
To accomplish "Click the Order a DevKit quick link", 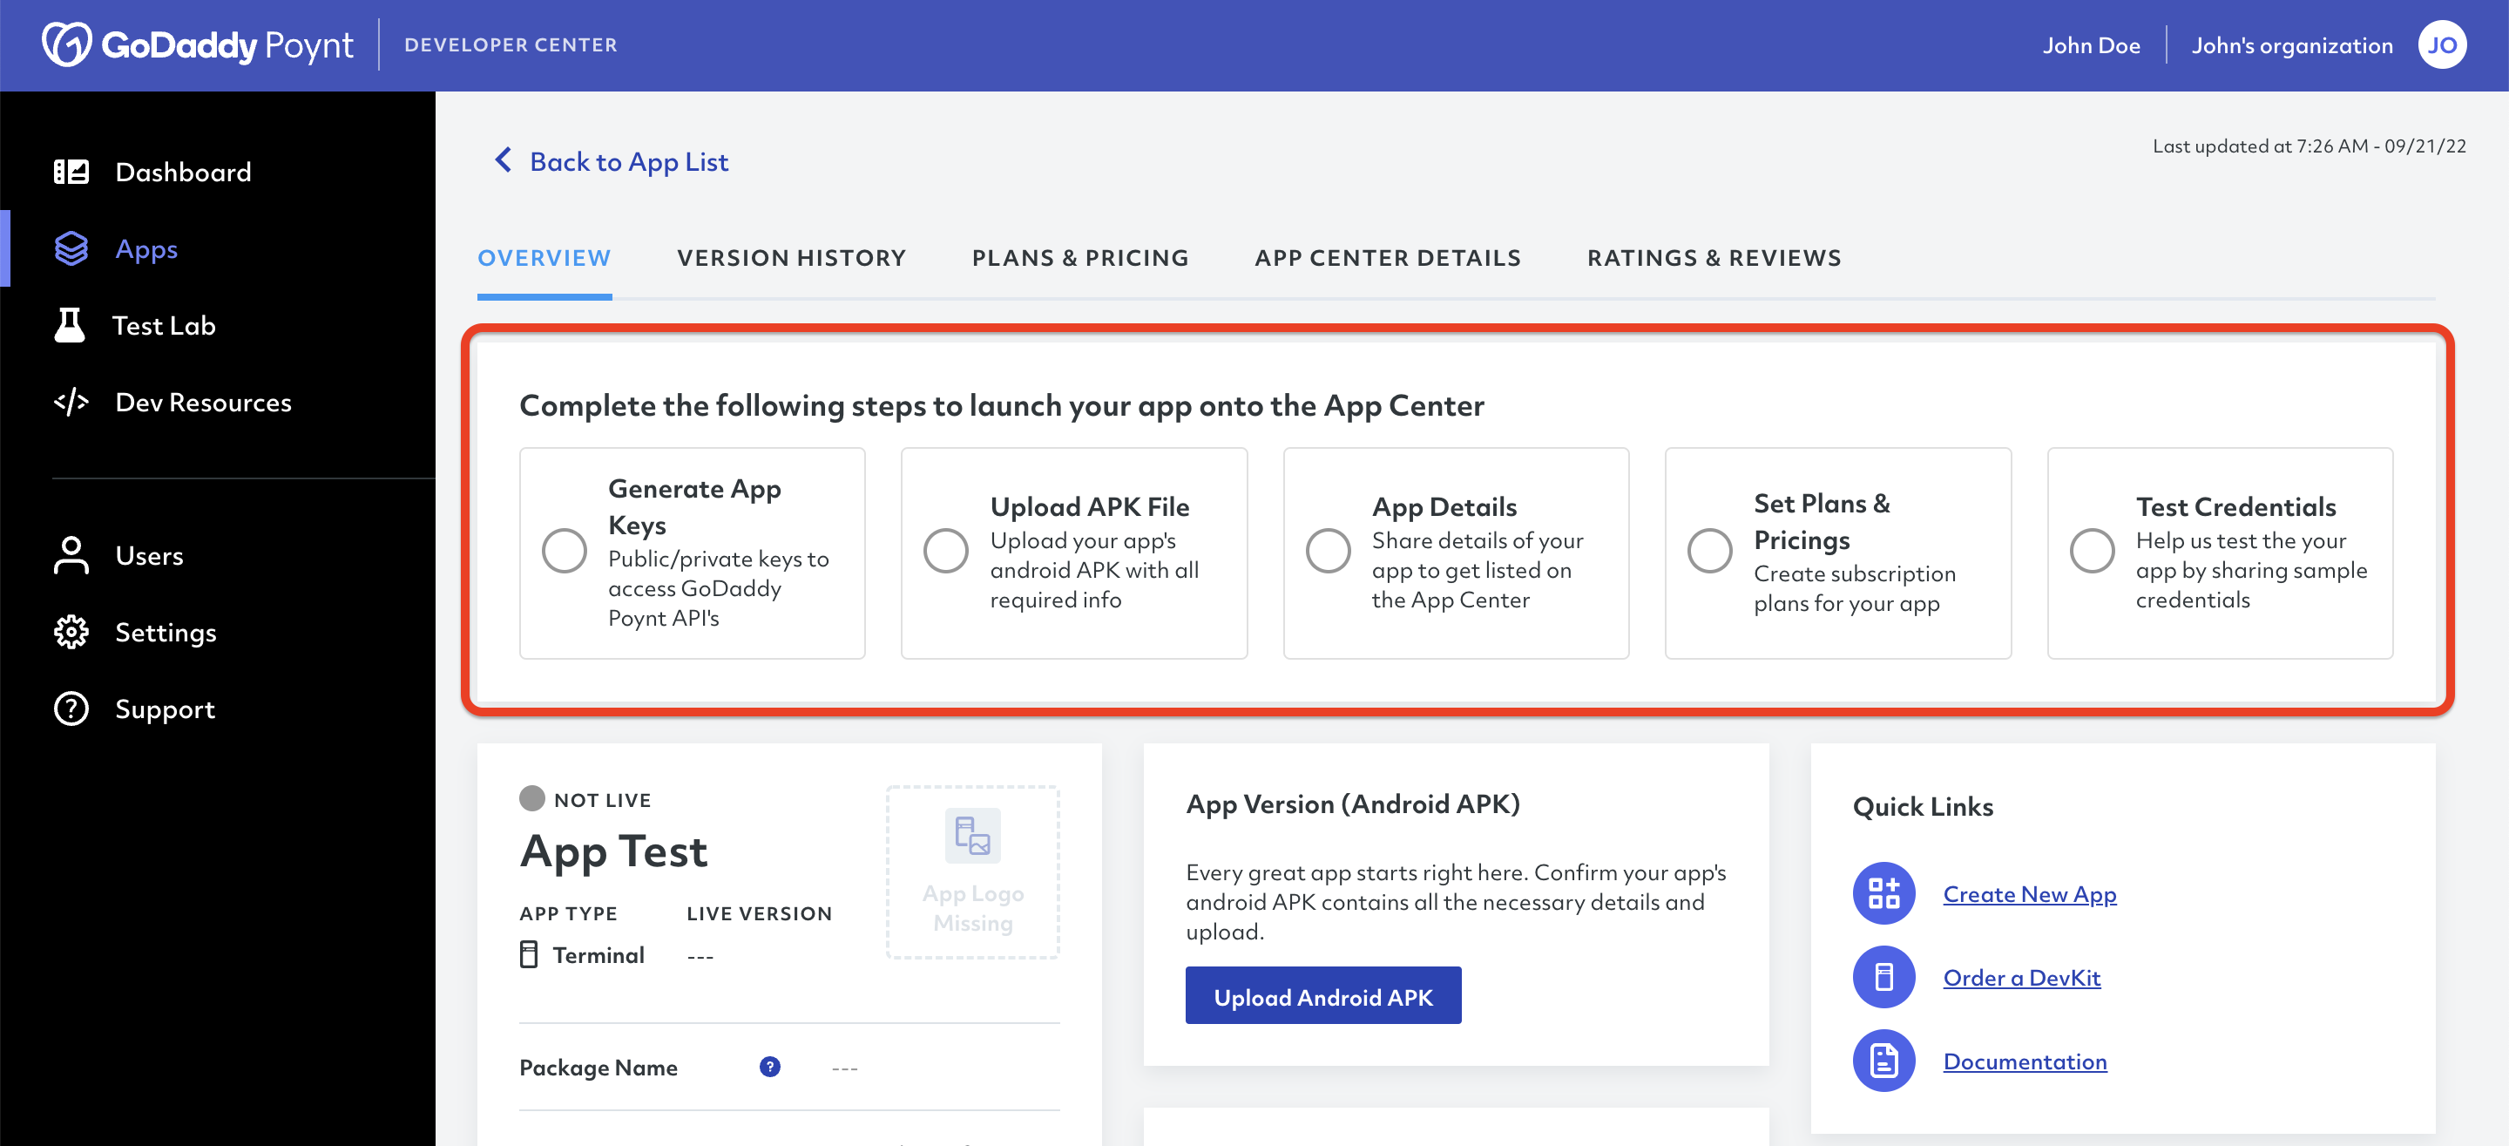I will 2021,976.
